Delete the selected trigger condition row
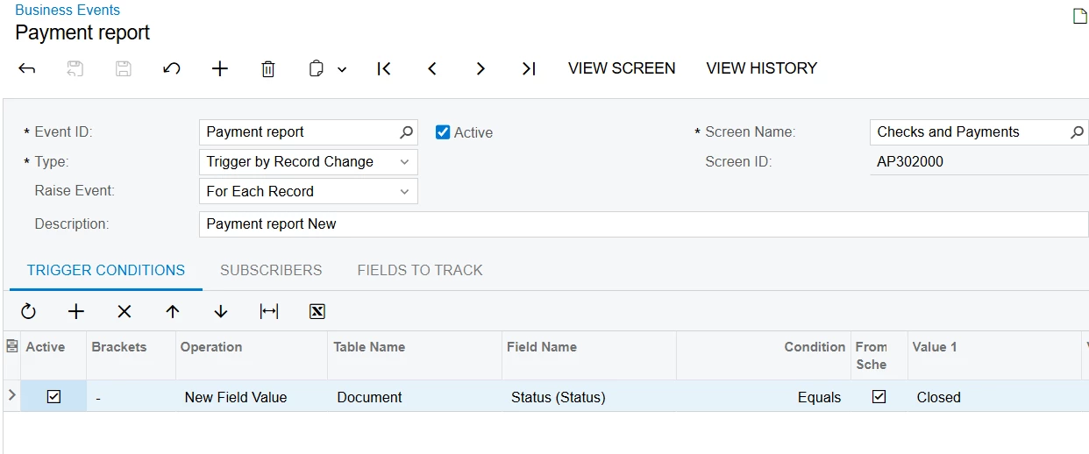The image size is (1089, 454). [125, 311]
